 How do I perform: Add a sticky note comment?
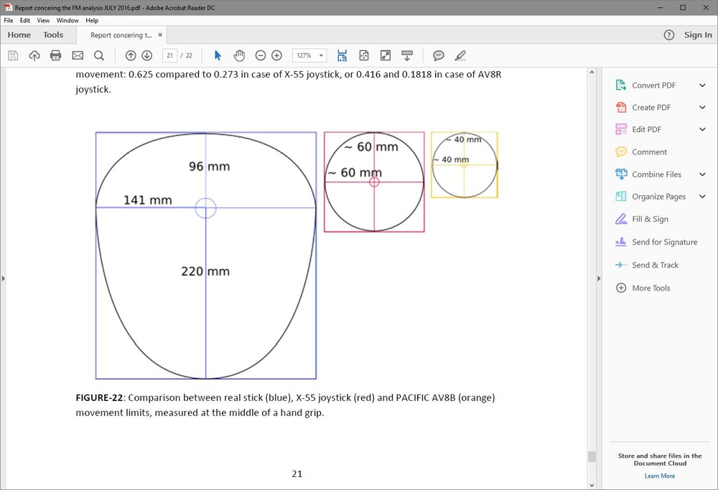pyautogui.click(x=439, y=55)
